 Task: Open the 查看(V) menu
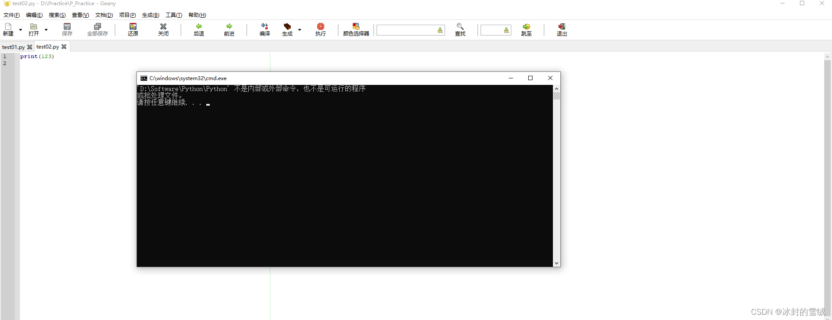coord(80,15)
